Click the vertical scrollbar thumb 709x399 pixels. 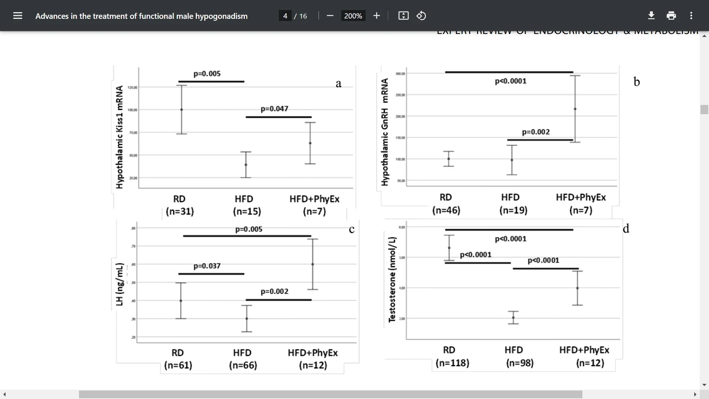704,110
